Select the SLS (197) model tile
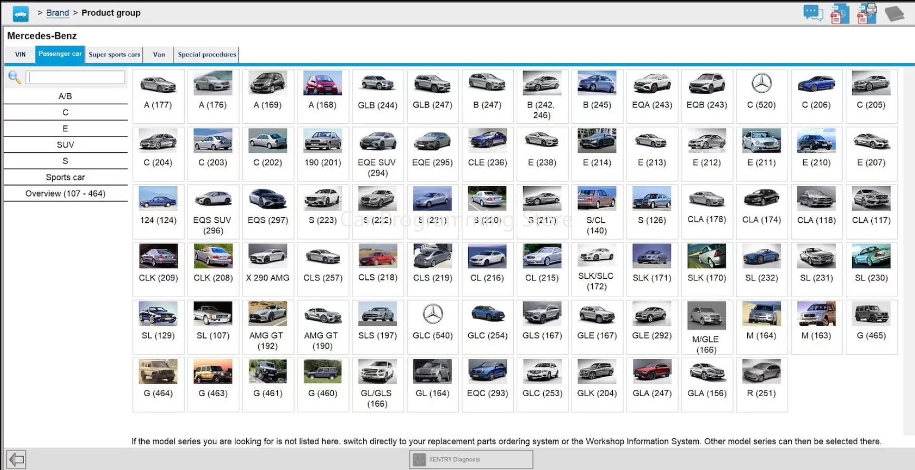Viewport: 915px width, 470px height. pos(378,327)
